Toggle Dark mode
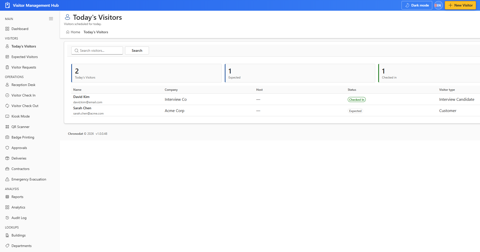Screen dimensions: 480x252 click(x=417, y=5)
